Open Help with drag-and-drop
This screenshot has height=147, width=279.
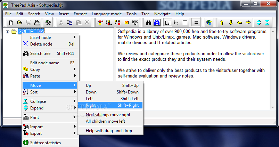[x=110, y=131]
